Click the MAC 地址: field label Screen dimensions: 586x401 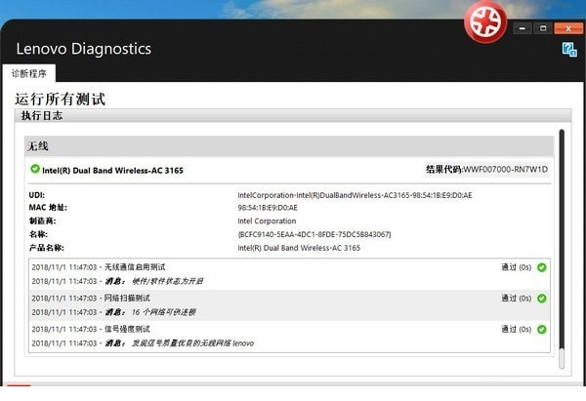click(x=48, y=208)
